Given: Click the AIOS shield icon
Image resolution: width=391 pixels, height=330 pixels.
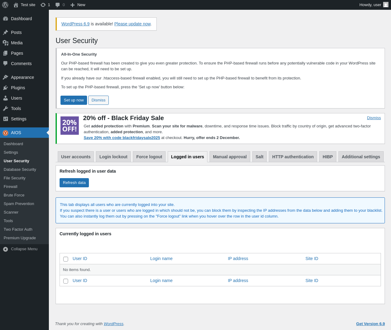Looking at the screenshot, I should pyautogui.click(x=5, y=133).
